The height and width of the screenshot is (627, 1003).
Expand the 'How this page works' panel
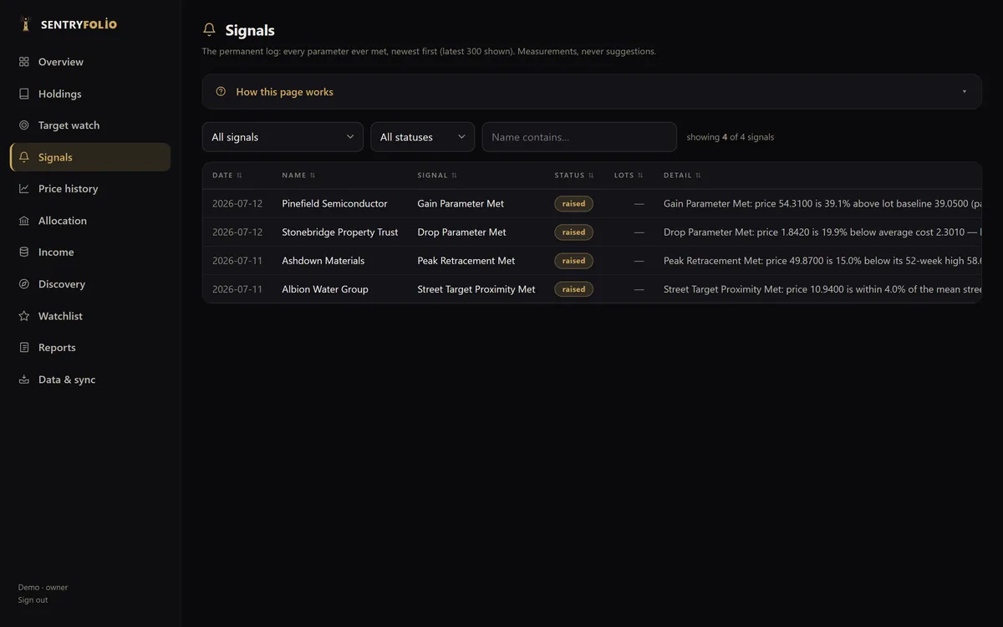coord(592,92)
